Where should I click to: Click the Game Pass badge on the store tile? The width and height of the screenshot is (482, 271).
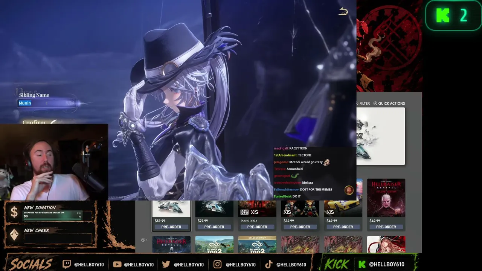click(x=244, y=212)
